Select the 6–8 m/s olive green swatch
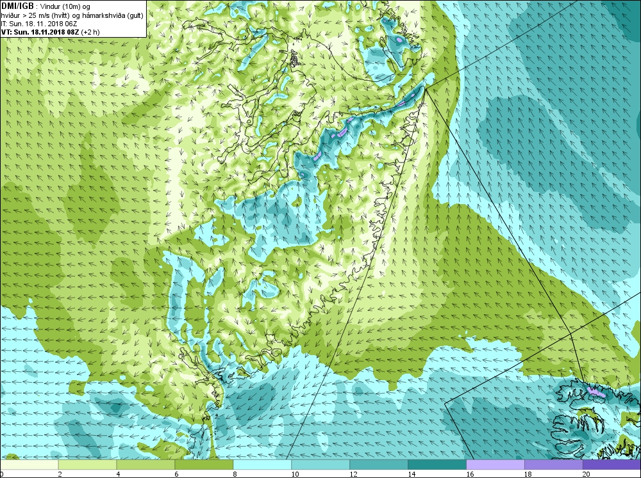Viewport: 641px width, 478px height. [204, 465]
